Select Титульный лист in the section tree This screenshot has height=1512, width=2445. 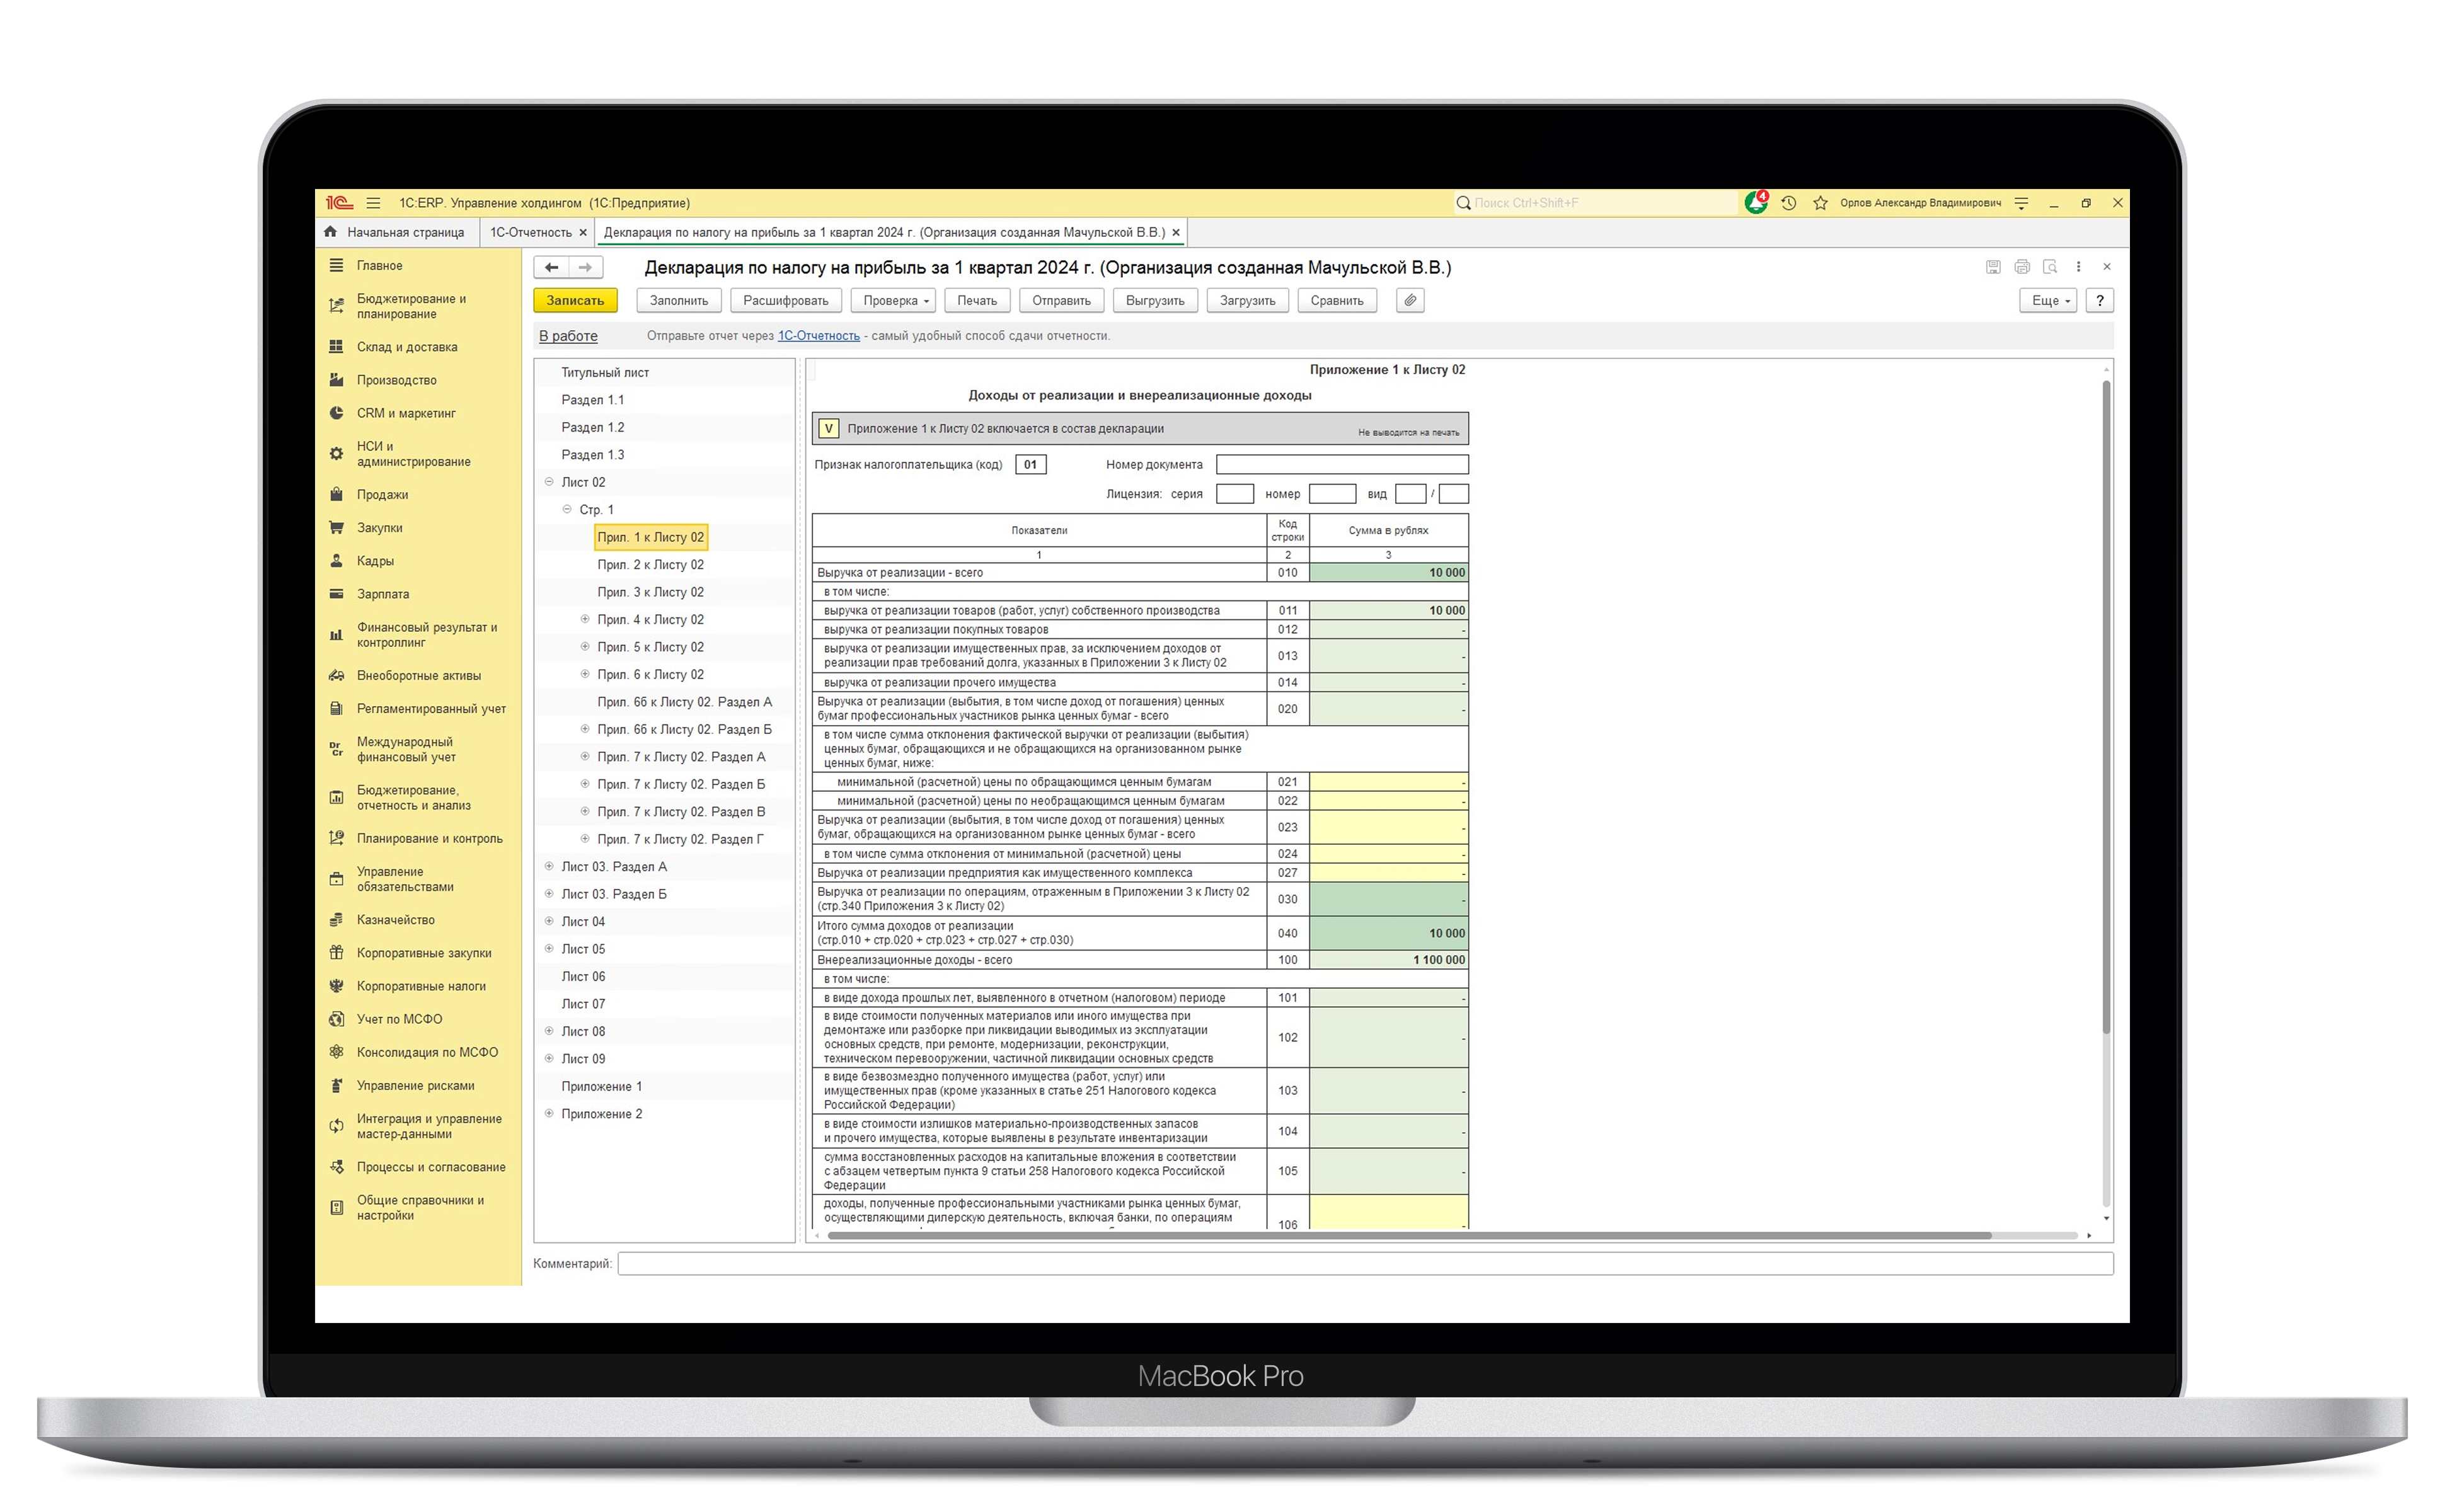[x=605, y=372]
